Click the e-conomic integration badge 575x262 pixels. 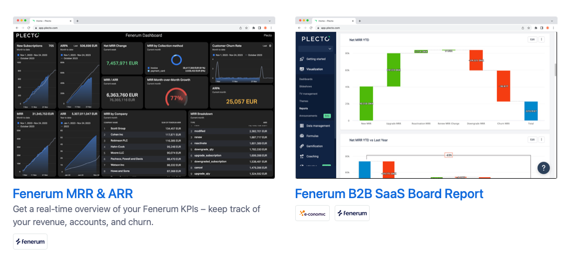click(x=312, y=213)
